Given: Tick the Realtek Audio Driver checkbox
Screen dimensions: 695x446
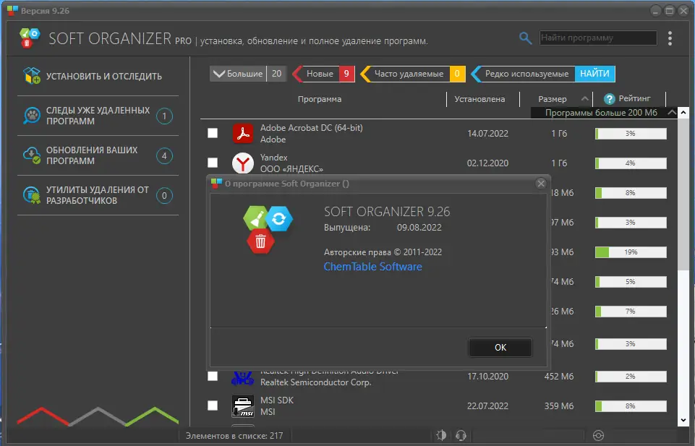Looking at the screenshot, I should pyautogui.click(x=213, y=376).
